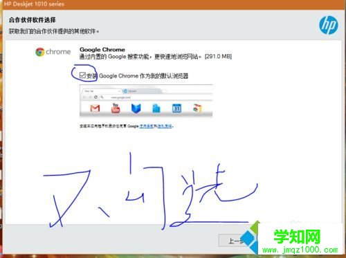Image resolution: width=346 pixels, height=258 pixels.
Task: Open the Google privacy policy link
Action: [x=165, y=126]
